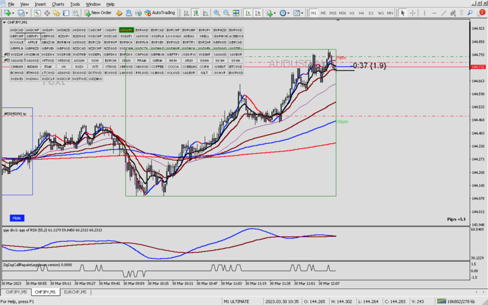Expand the templates dropdown
The height and width of the screenshot is (305, 488).
[302, 13]
